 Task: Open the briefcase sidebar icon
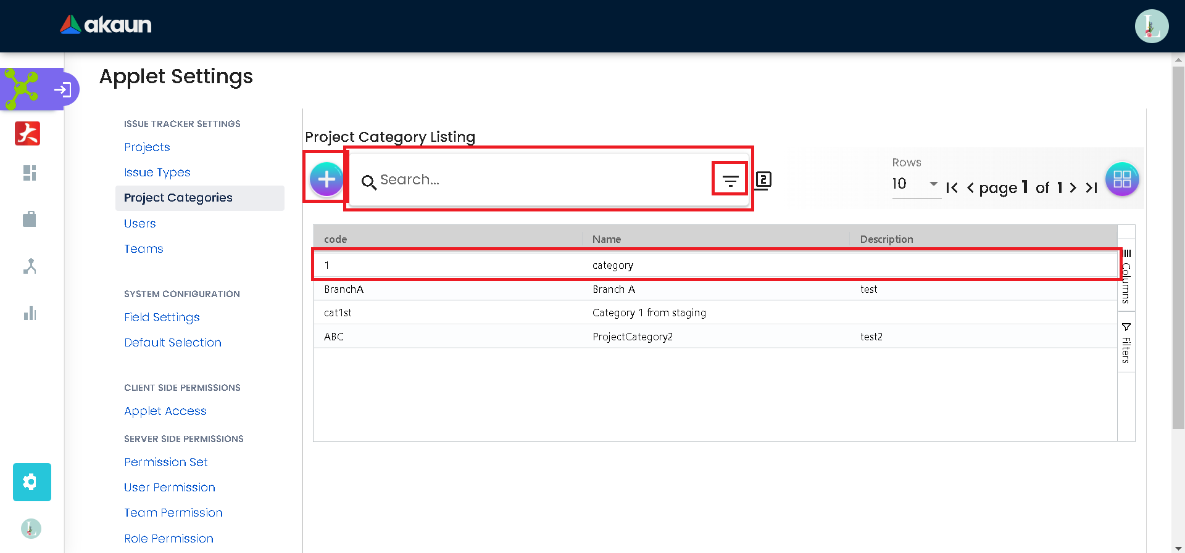click(30, 219)
